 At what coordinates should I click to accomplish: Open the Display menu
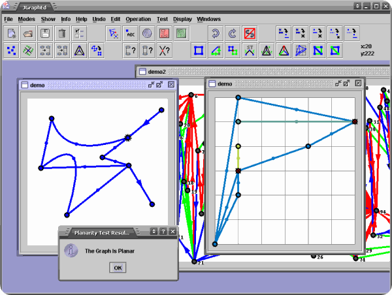(182, 19)
